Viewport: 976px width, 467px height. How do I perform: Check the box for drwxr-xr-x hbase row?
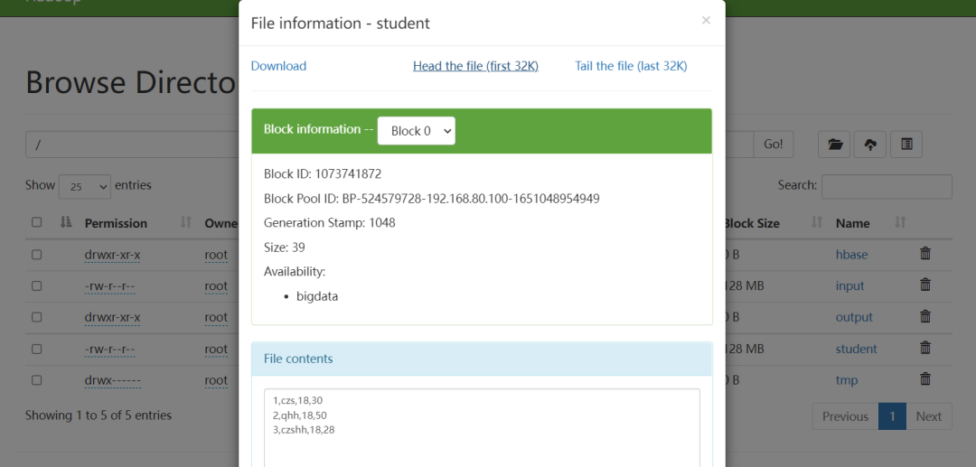coord(37,255)
